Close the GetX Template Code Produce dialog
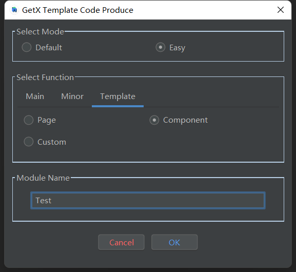 pos(281,10)
